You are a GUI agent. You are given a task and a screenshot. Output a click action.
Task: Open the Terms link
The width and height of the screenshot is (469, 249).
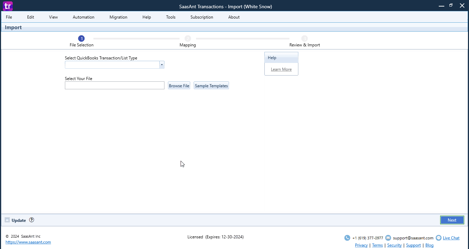pyautogui.click(x=377, y=245)
